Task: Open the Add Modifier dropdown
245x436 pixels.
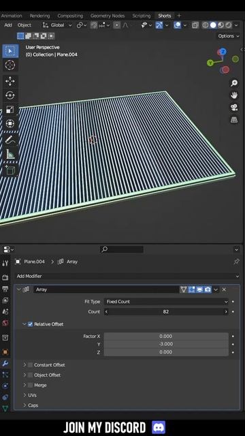Action: 127,276
